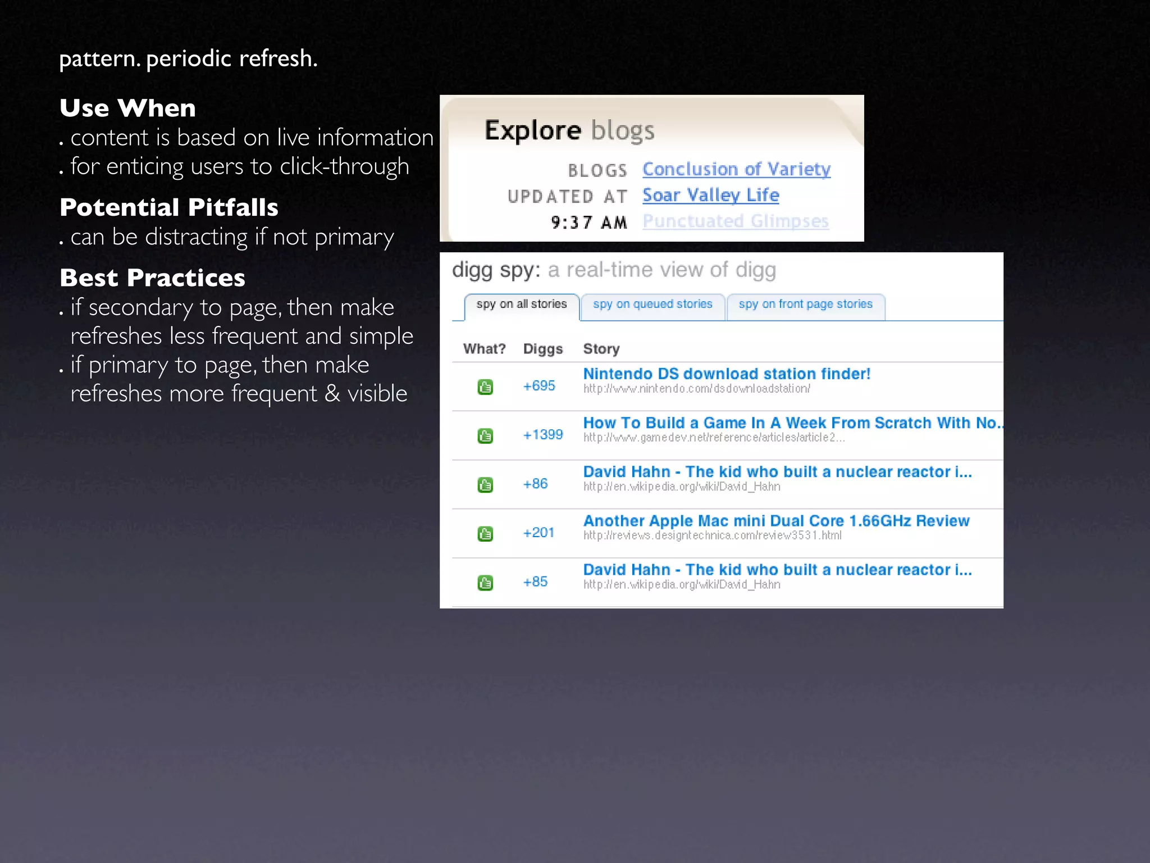Screen dimensions: 1150x863
Task: Click digg thumbs-up beside +1399 count
Action: [x=485, y=436]
